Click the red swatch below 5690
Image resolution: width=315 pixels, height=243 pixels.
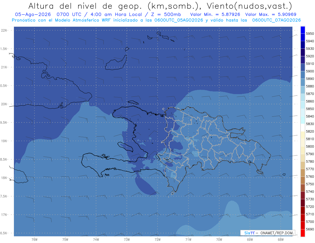click(x=303, y=233)
